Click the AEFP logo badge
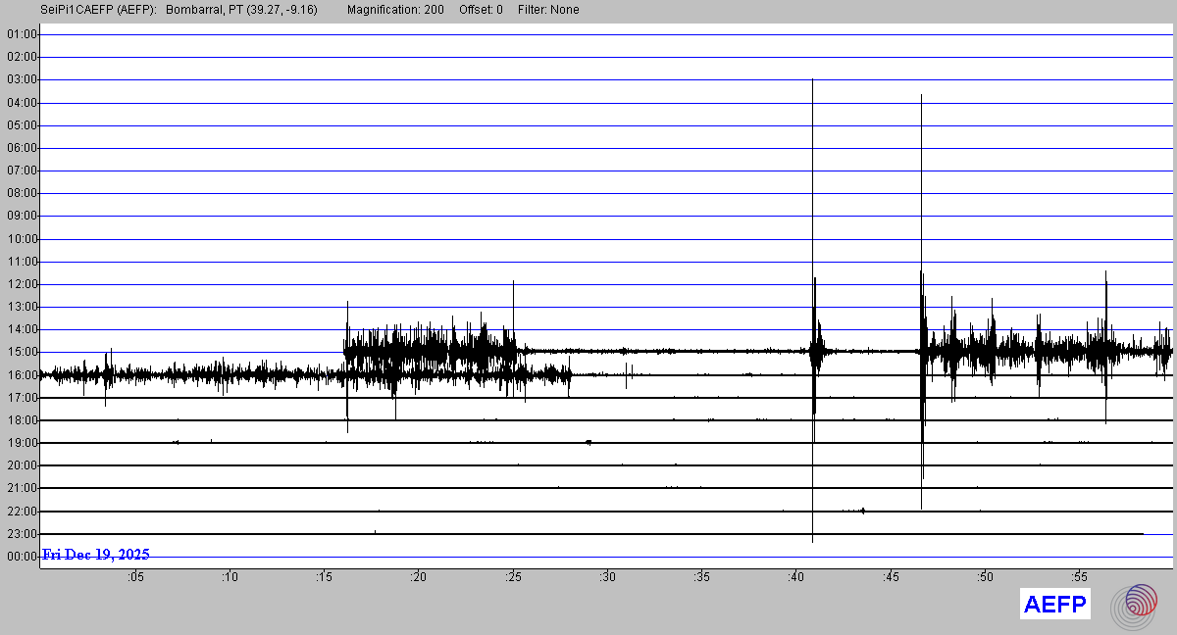1177x635 pixels. point(1054,605)
